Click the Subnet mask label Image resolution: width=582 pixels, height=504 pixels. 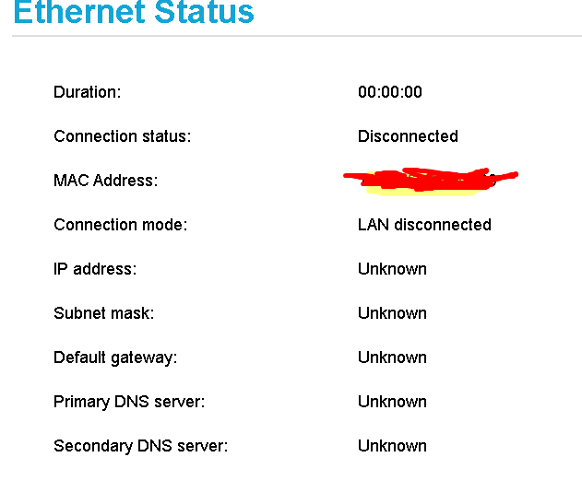[103, 313]
